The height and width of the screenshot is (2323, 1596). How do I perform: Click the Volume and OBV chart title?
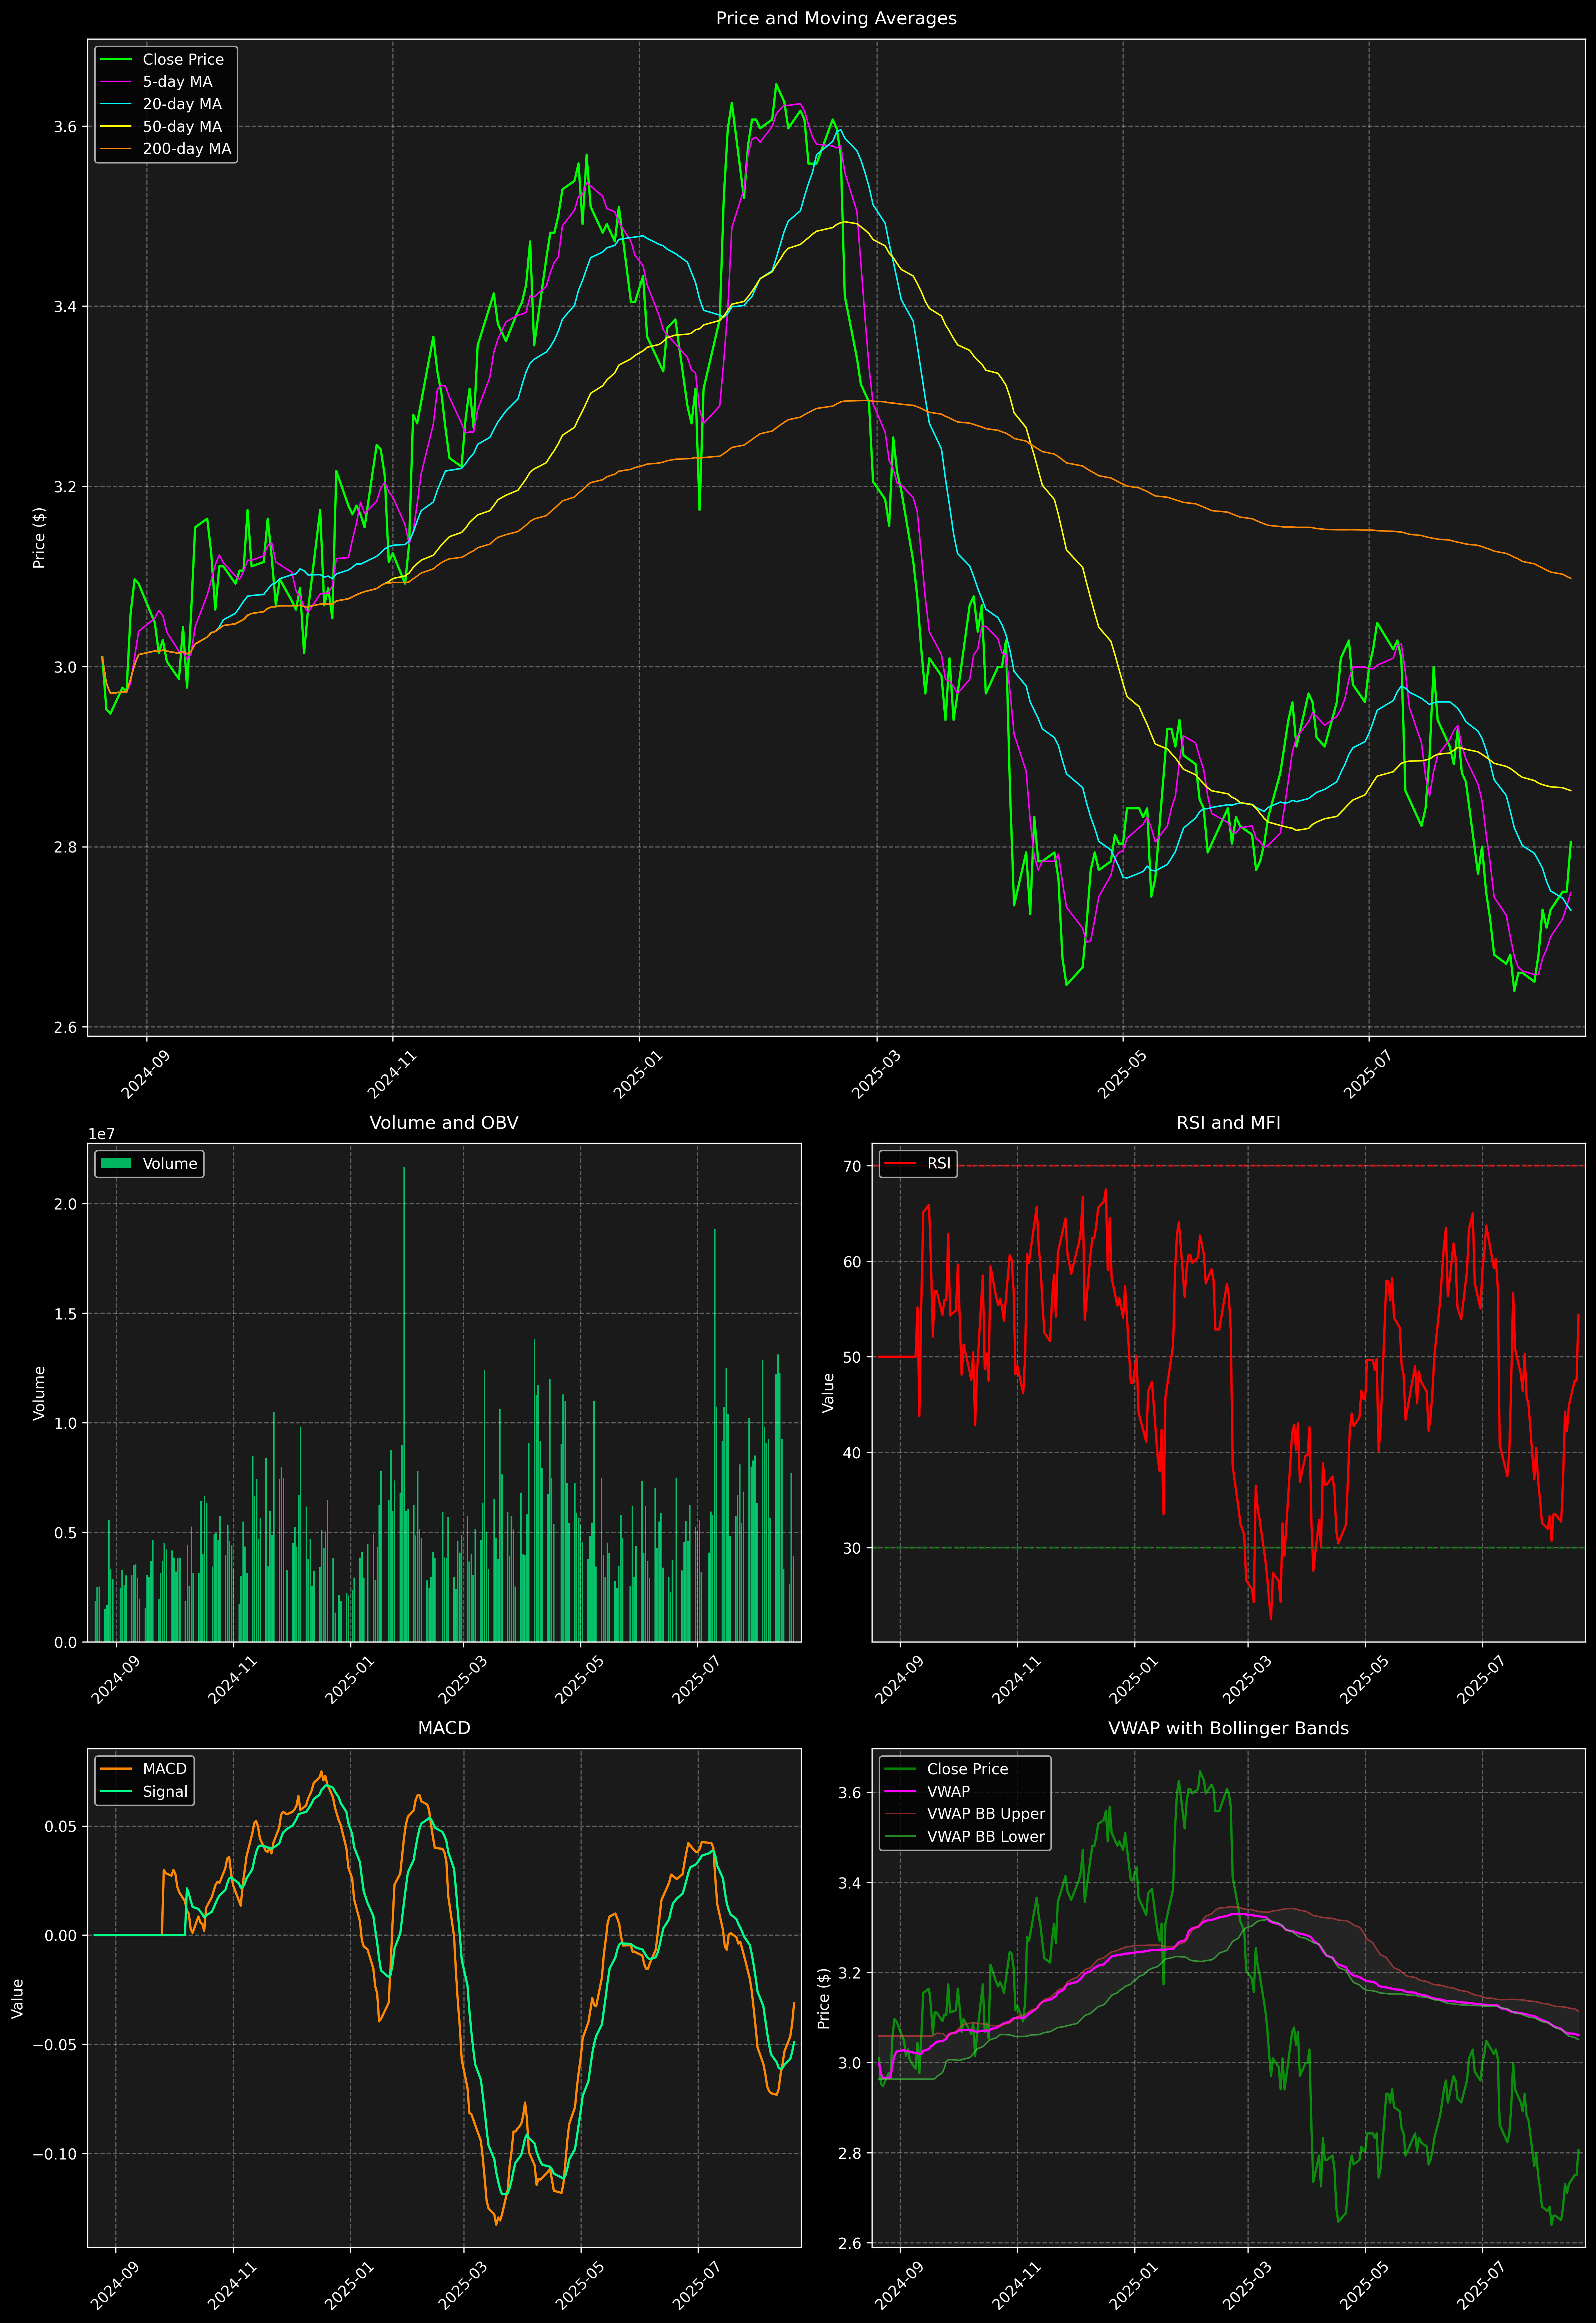[444, 1122]
